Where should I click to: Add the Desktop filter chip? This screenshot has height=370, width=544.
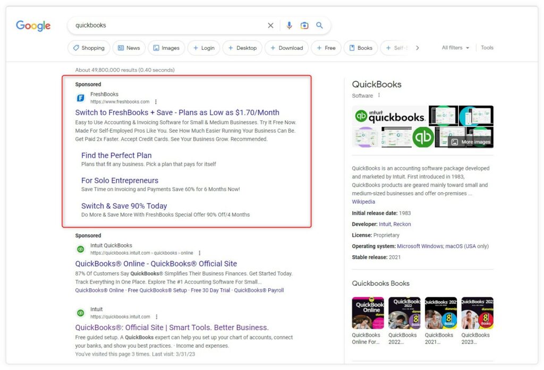point(242,48)
